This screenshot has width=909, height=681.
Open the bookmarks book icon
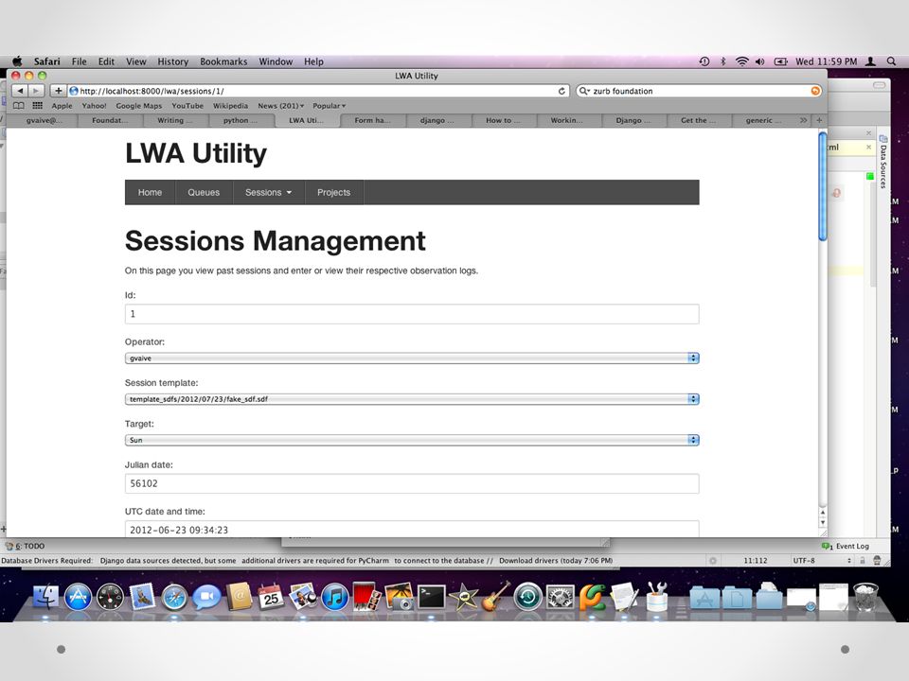pos(19,105)
